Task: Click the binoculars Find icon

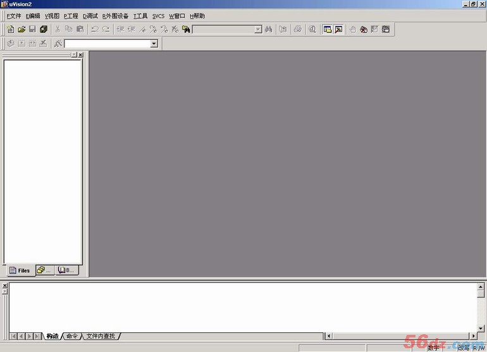Action: 269,29
